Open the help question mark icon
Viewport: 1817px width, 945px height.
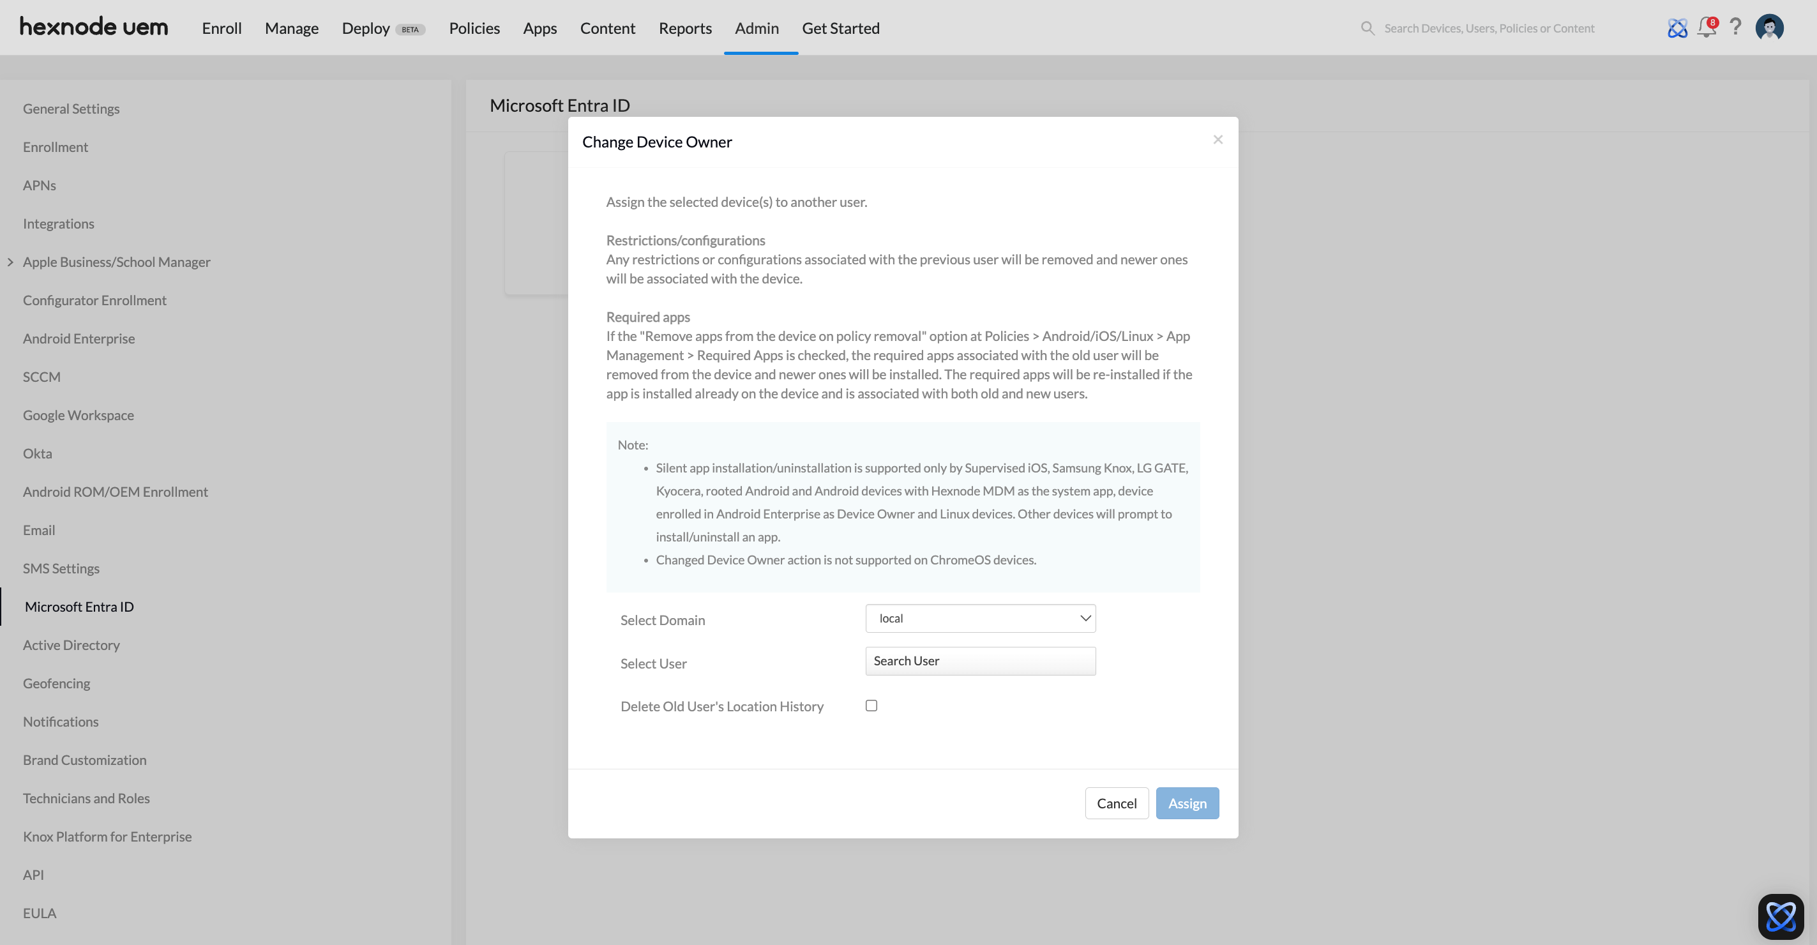[1736, 27]
